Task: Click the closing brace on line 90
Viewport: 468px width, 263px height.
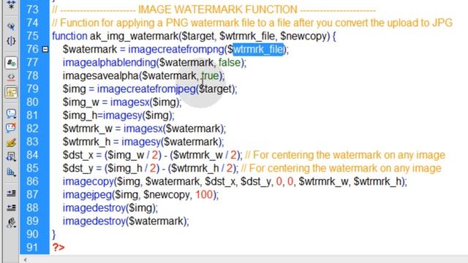Action: 53,235
